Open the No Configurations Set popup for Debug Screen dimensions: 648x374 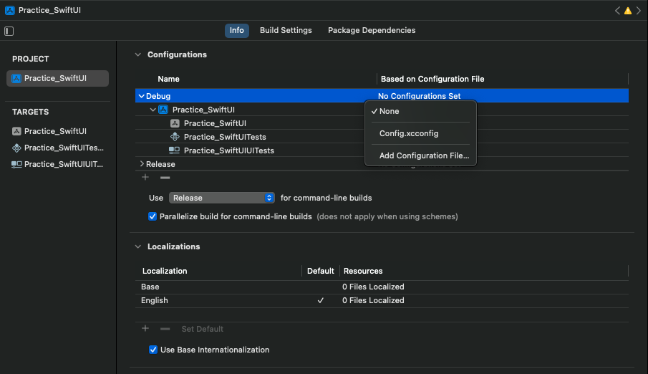(x=419, y=96)
